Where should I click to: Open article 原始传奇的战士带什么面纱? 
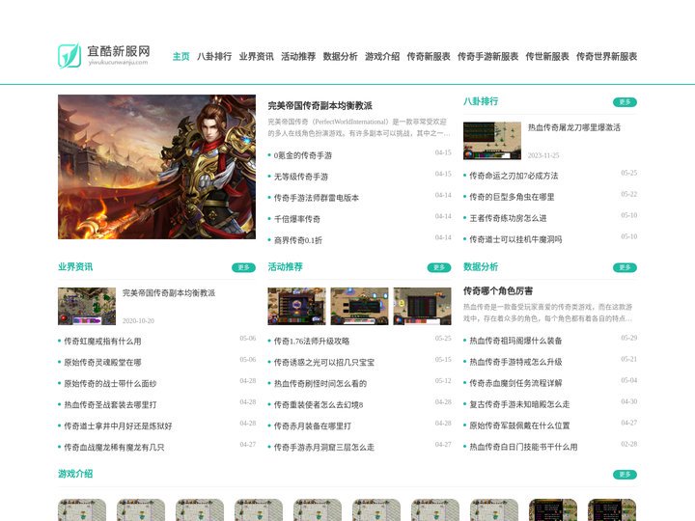pos(110,384)
